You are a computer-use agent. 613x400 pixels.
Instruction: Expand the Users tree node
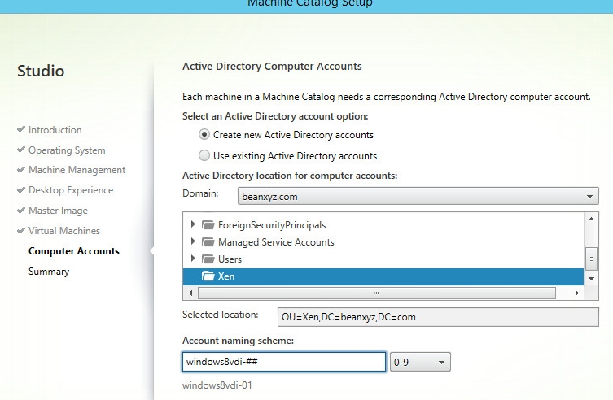point(193,259)
